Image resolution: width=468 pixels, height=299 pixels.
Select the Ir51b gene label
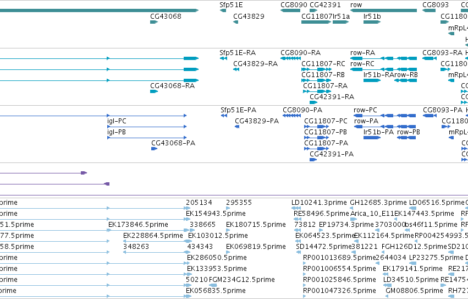(x=372, y=17)
